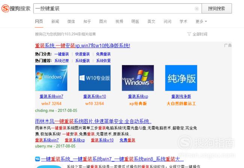Switch to the 新闻 tab
The height and width of the screenshot is (168, 244).
(55, 21)
